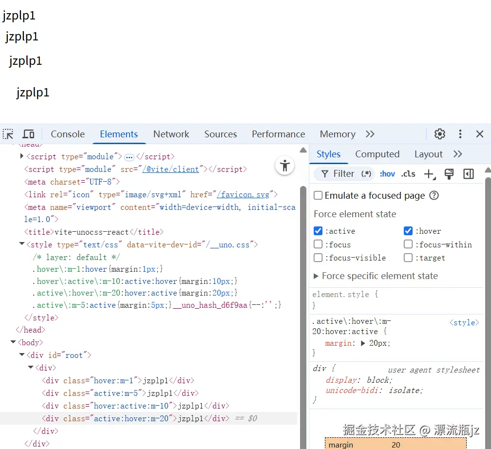Collapse the unnamed div inside root
This screenshot has width=491, height=449.
pyautogui.click(x=30, y=367)
